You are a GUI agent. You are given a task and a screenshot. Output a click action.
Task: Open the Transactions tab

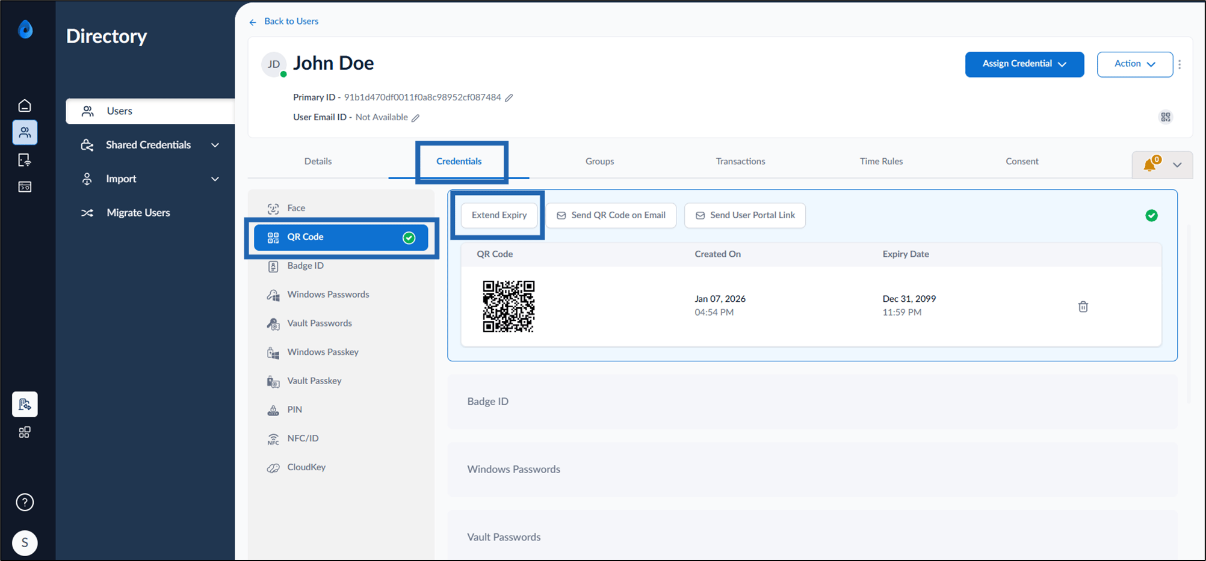coord(740,161)
